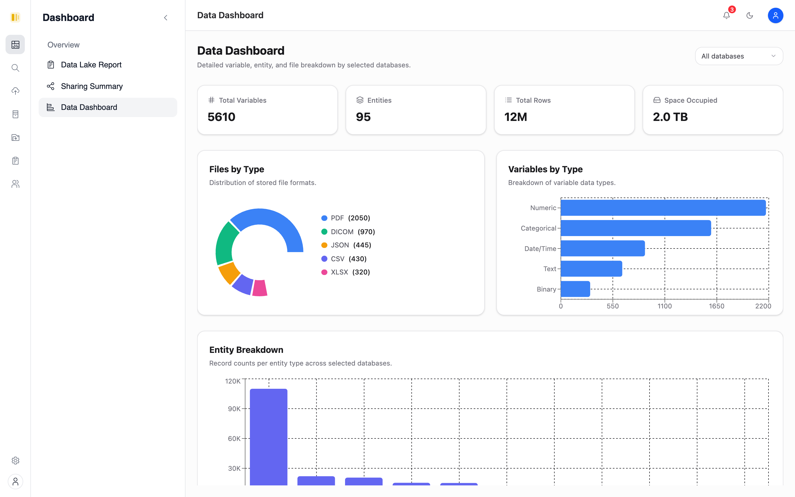
Task: Open the archive box rail icon
Action: pyautogui.click(x=15, y=114)
